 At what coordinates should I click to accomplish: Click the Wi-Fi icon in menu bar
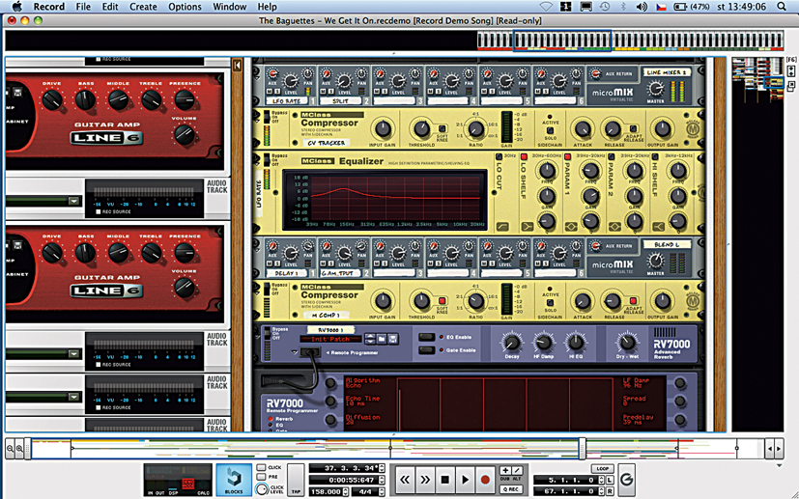(x=546, y=7)
